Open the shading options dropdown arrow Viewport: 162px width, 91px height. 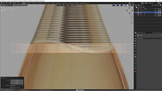click(132, 5)
